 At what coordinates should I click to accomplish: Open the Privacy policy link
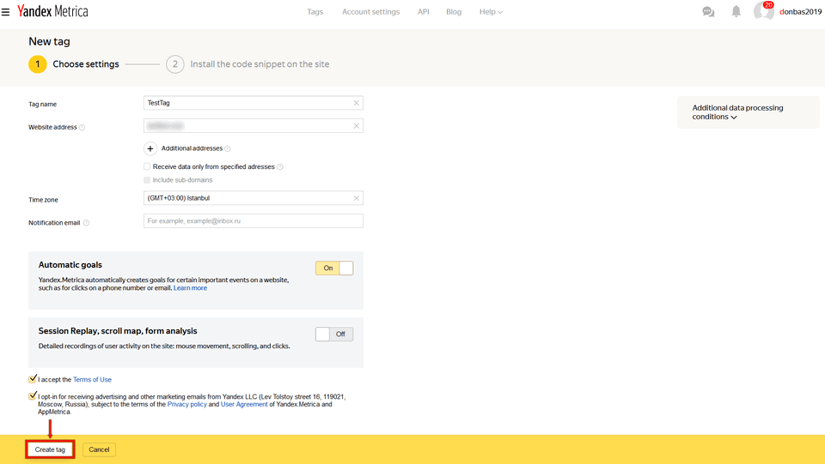click(x=186, y=404)
